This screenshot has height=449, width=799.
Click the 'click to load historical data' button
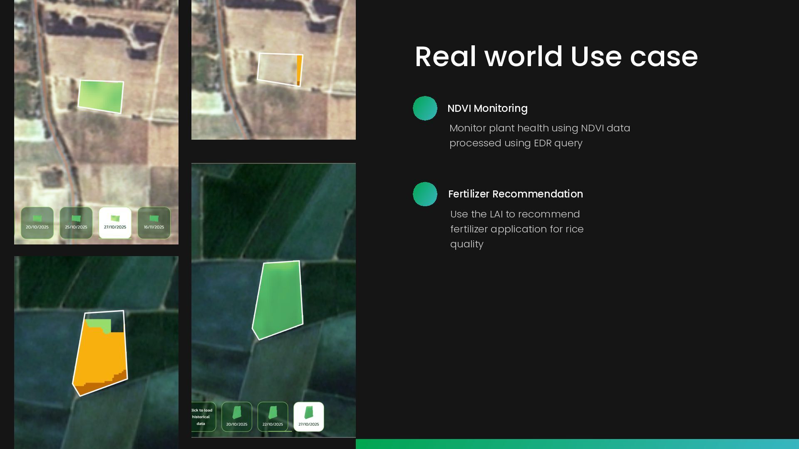pos(203,417)
